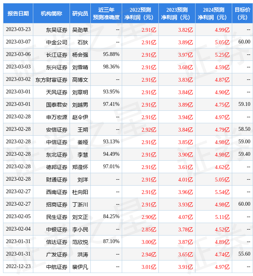Screen dimensions: 253x276
Task: Click researcher name 杨会强
Action: click(x=80, y=55)
